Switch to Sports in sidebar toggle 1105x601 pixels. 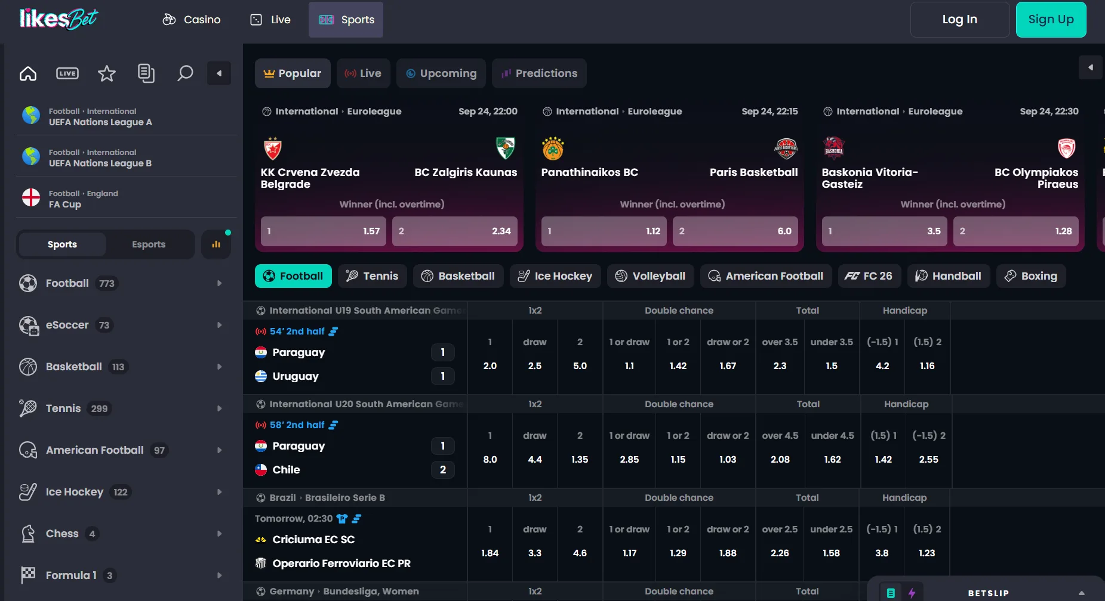62,244
